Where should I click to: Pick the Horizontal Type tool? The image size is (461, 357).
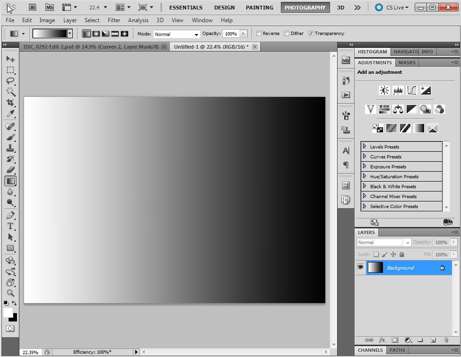tap(10, 226)
